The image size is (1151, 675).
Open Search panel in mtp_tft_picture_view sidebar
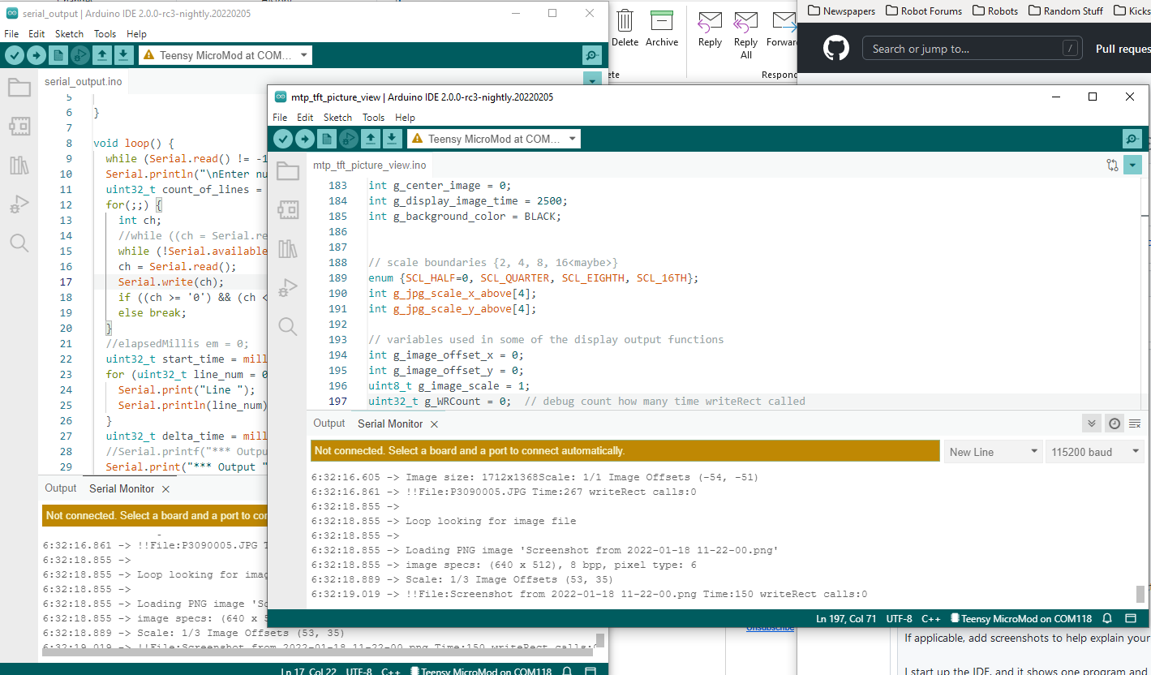point(288,326)
